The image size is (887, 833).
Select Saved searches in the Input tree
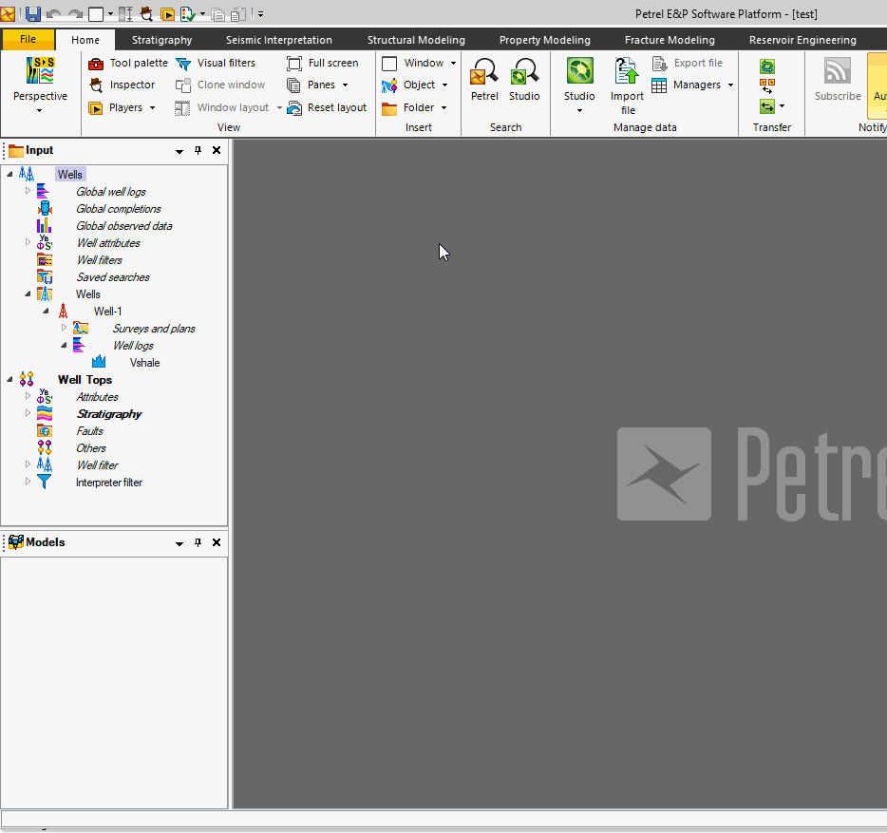coord(113,277)
